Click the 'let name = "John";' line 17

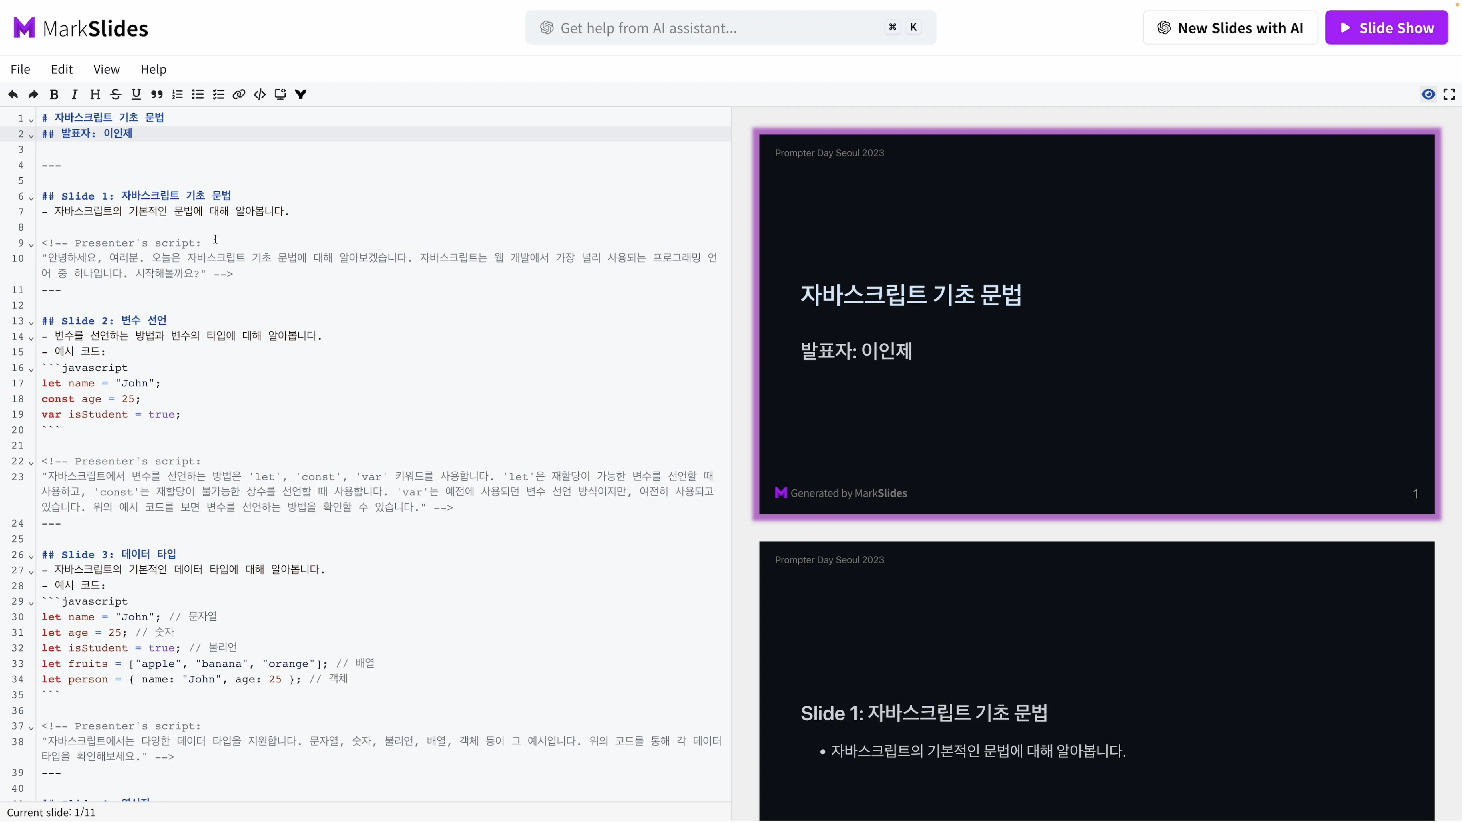pos(101,384)
